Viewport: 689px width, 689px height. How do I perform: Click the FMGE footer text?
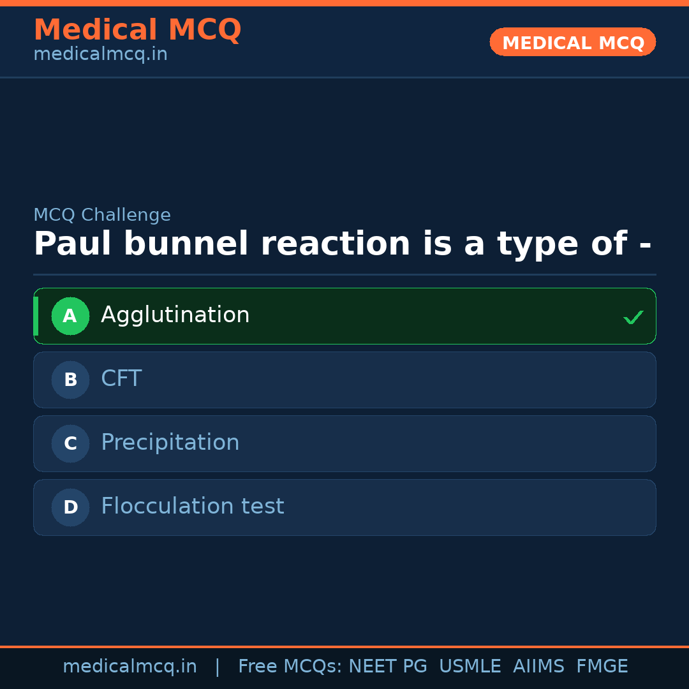pyautogui.click(x=602, y=667)
